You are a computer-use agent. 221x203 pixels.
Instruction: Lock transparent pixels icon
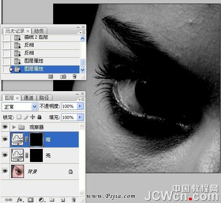point(19,117)
